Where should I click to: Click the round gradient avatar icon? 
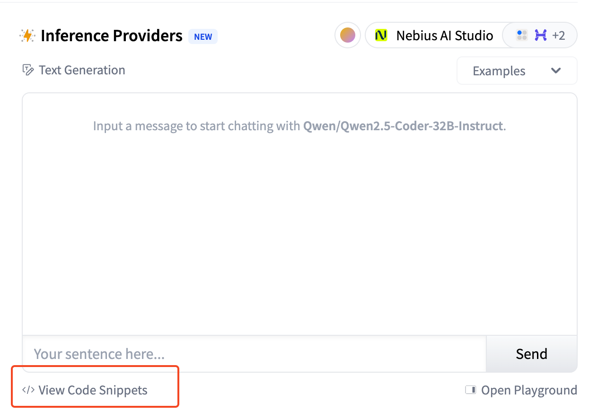pos(348,35)
